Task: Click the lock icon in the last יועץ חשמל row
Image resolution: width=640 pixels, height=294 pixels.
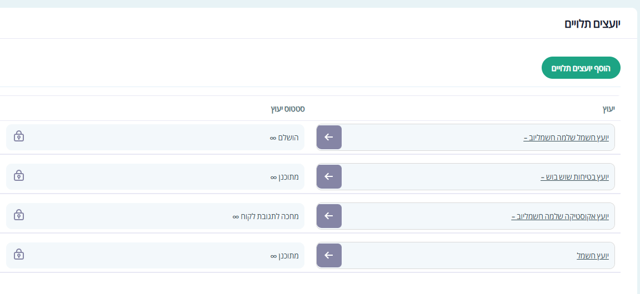Action: coord(19,255)
